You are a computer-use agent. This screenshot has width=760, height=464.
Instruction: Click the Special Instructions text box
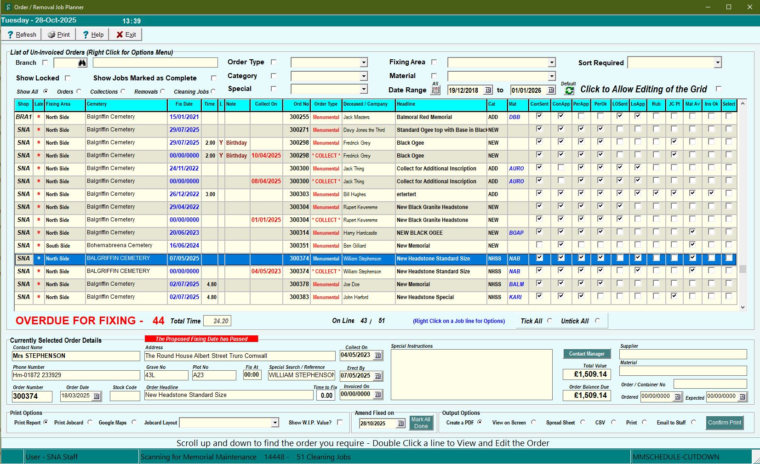point(471,374)
